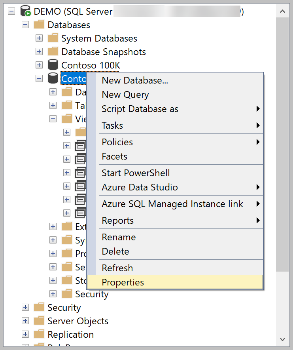Expand the Ext folder node
Screen dimensions: 293x350
coord(53,226)
